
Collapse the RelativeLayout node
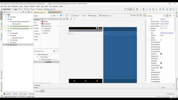coord(35,54)
